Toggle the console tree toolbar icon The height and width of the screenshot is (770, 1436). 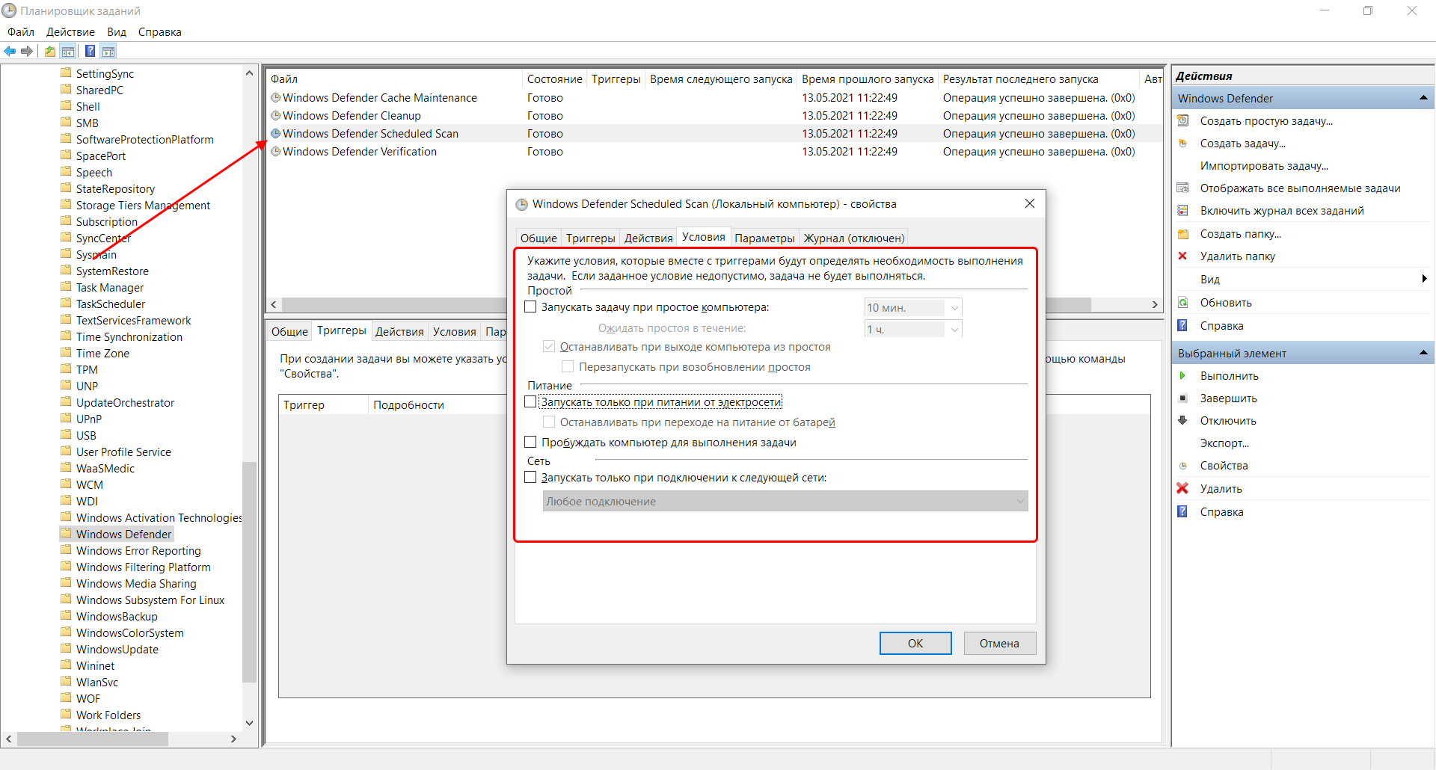[68, 51]
